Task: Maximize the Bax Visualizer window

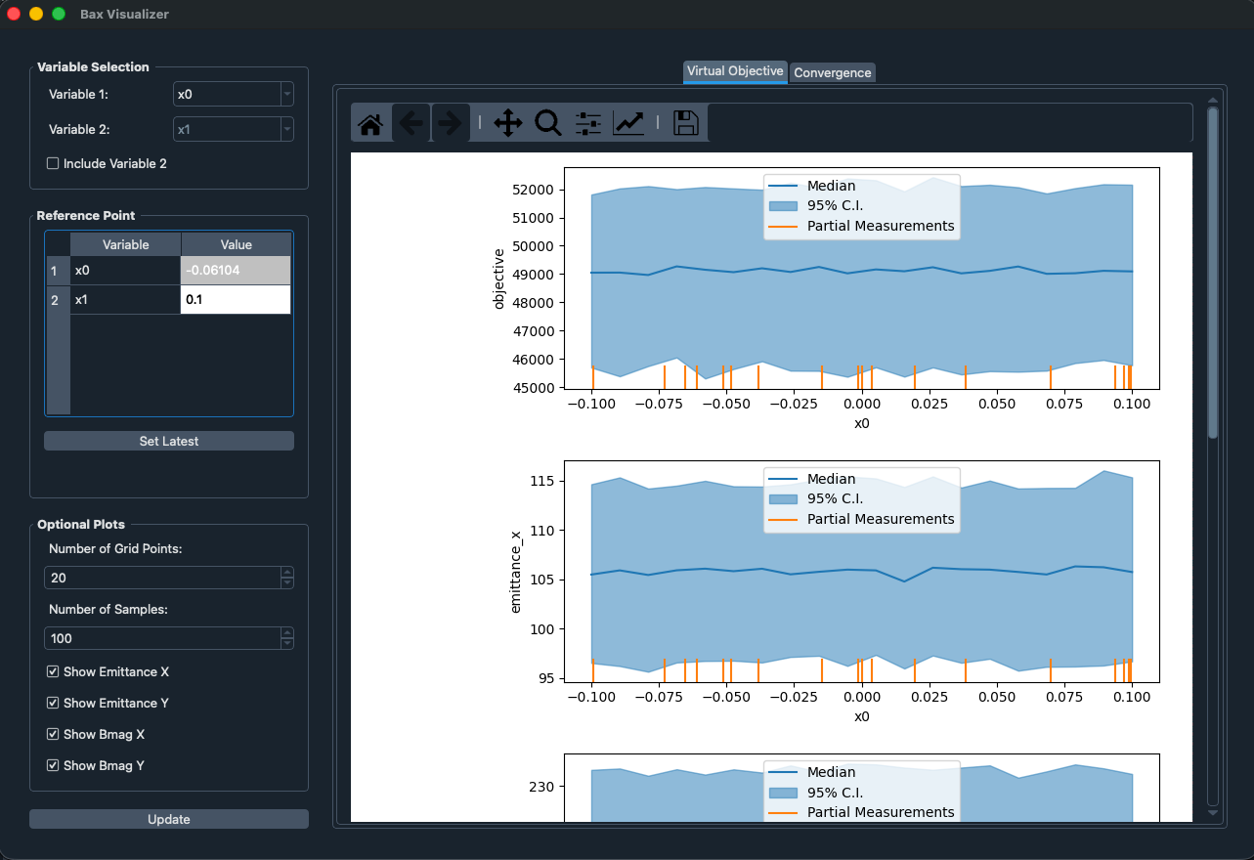Action: [59, 14]
